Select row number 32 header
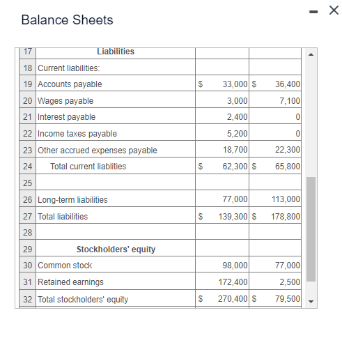 tap(27, 299)
